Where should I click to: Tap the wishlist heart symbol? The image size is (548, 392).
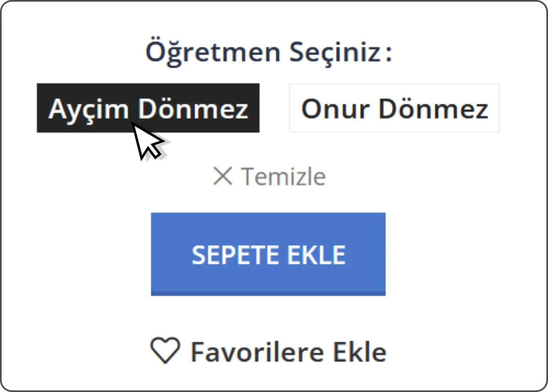[x=165, y=351]
